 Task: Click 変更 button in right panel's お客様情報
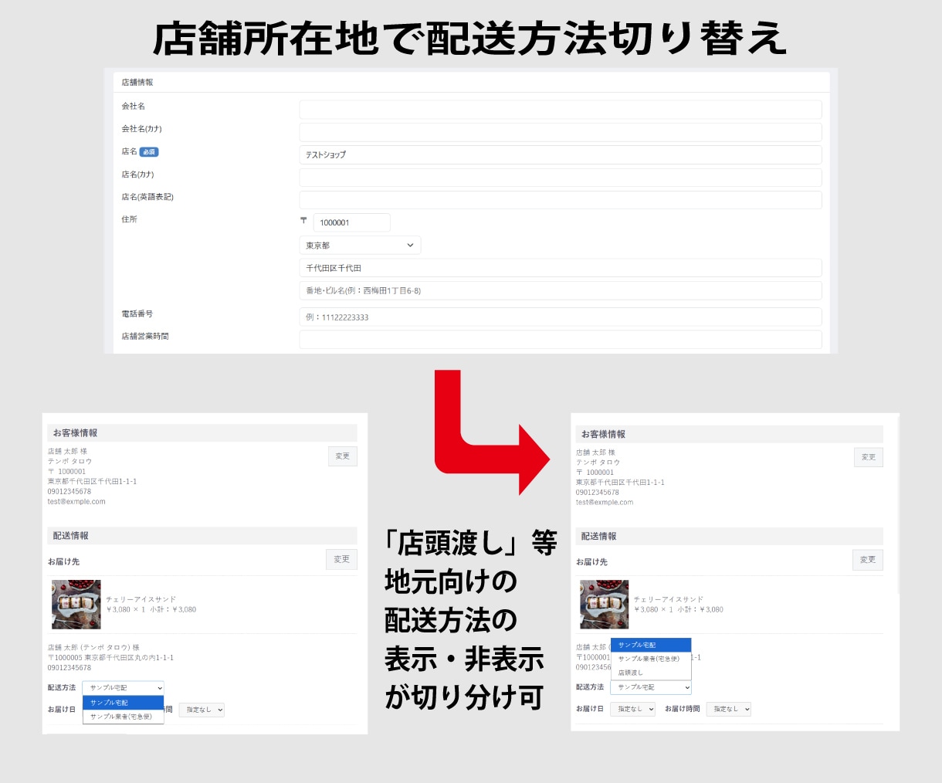coord(869,457)
